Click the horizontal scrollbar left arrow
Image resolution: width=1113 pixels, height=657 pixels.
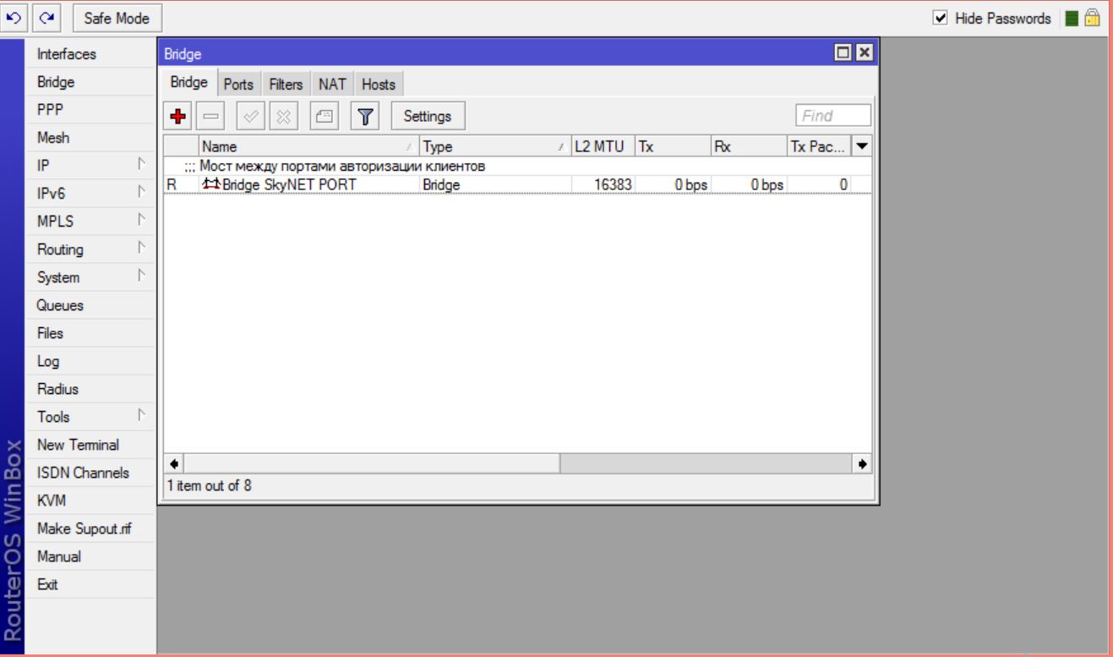172,463
